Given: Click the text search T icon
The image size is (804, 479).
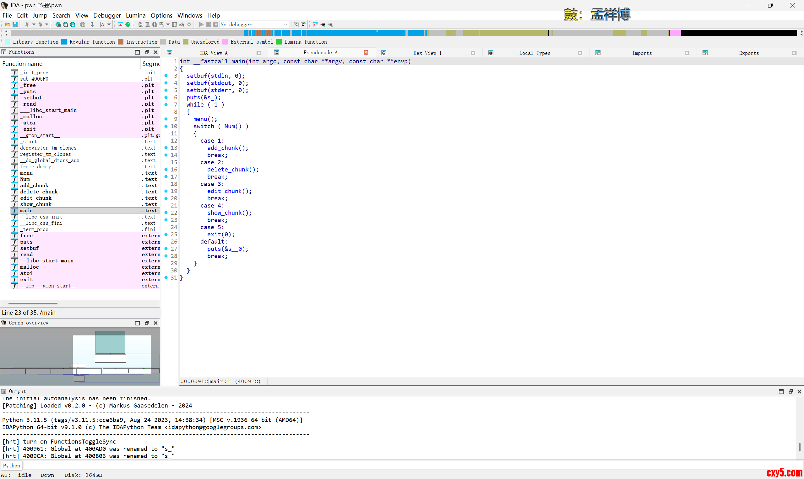Looking at the screenshot, I should point(66,24).
